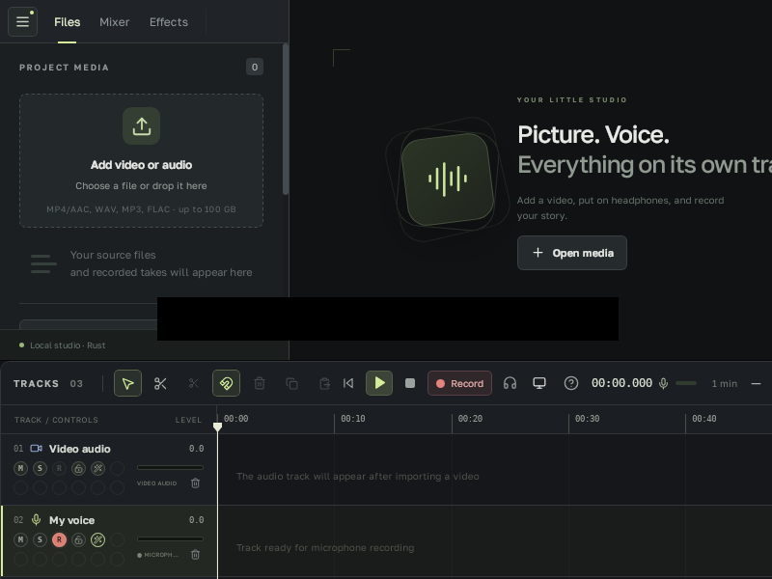Screen dimensions: 772x579
Task: Open the hamburger menu button
Action: tap(22, 21)
